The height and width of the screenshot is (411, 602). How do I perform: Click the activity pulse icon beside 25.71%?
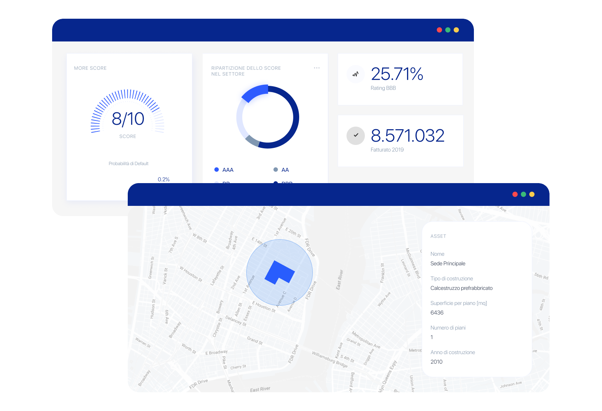coord(355,74)
